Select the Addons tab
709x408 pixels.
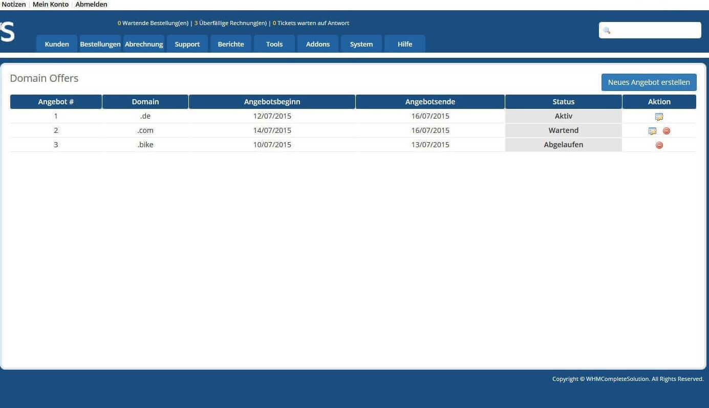[x=318, y=44]
